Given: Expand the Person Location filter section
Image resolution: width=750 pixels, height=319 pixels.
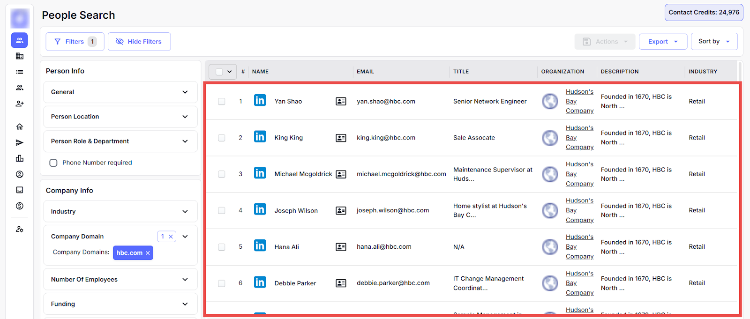Looking at the screenshot, I should pyautogui.click(x=120, y=117).
